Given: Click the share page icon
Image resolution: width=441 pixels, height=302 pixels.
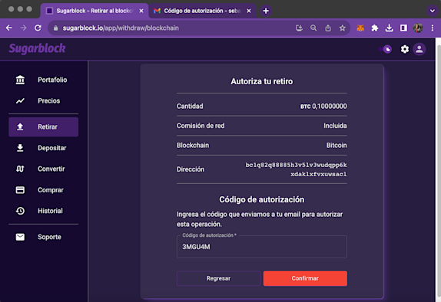Looking at the screenshot, I should click(x=328, y=28).
